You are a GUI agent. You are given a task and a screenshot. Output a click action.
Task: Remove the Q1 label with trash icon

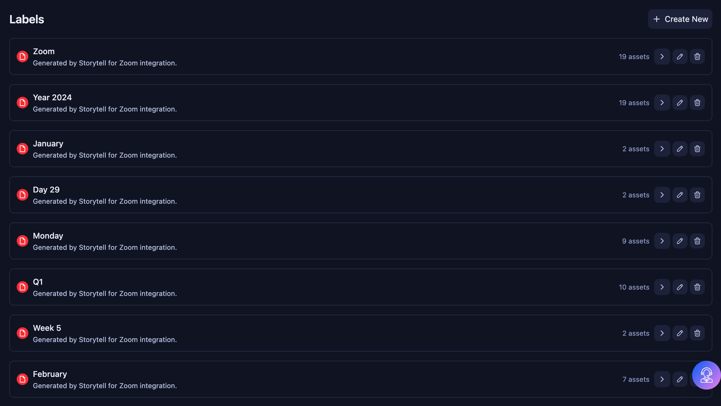pyautogui.click(x=697, y=287)
